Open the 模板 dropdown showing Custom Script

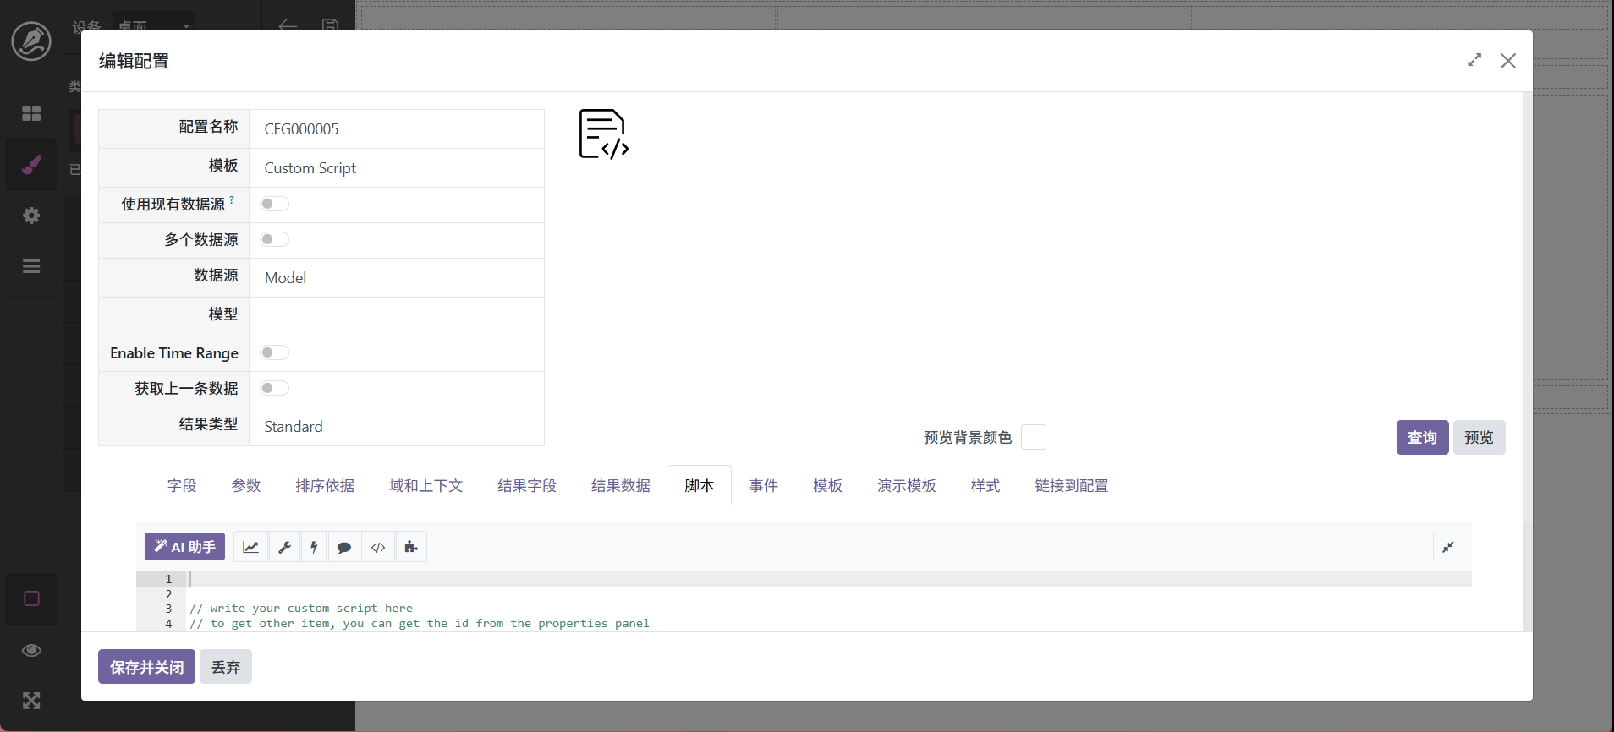396,168
